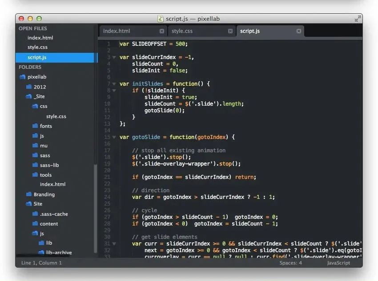
Task: Click Line 1, Column 1 status text
Action: coord(41,263)
